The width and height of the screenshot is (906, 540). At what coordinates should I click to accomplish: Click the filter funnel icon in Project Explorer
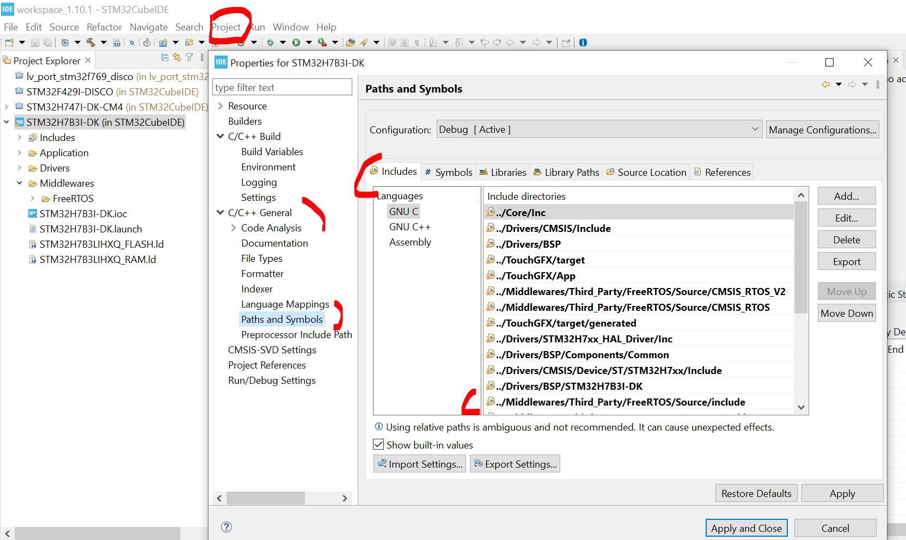189,58
